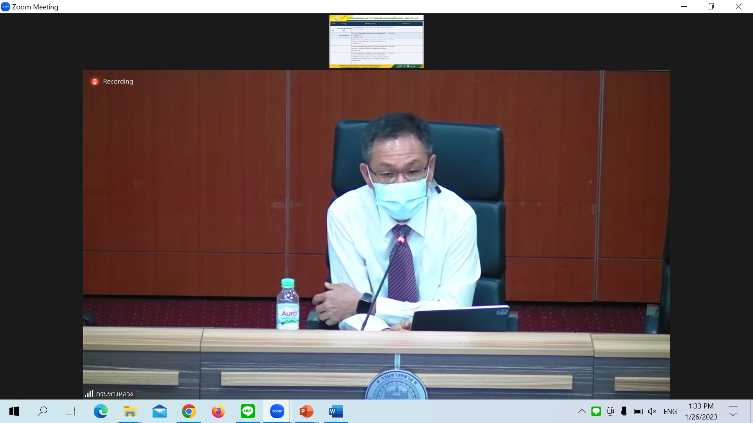Open the Mail app in the taskbar
This screenshot has width=753, height=423.
pos(159,411)
